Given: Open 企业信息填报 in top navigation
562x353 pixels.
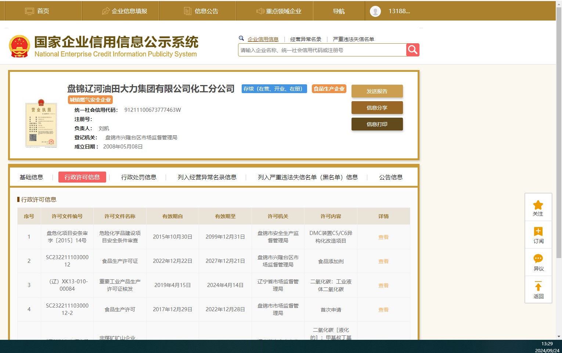Looking at the screenshot, I should pyautogui.click(x=125, y=11).
